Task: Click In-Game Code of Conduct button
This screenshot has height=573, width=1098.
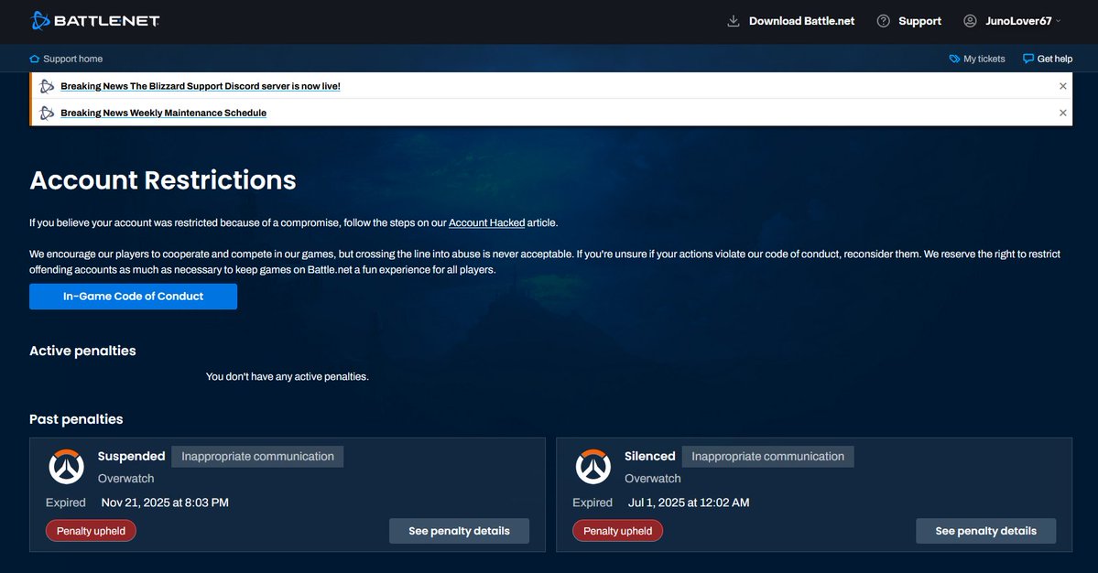Action: pos(133,296)
